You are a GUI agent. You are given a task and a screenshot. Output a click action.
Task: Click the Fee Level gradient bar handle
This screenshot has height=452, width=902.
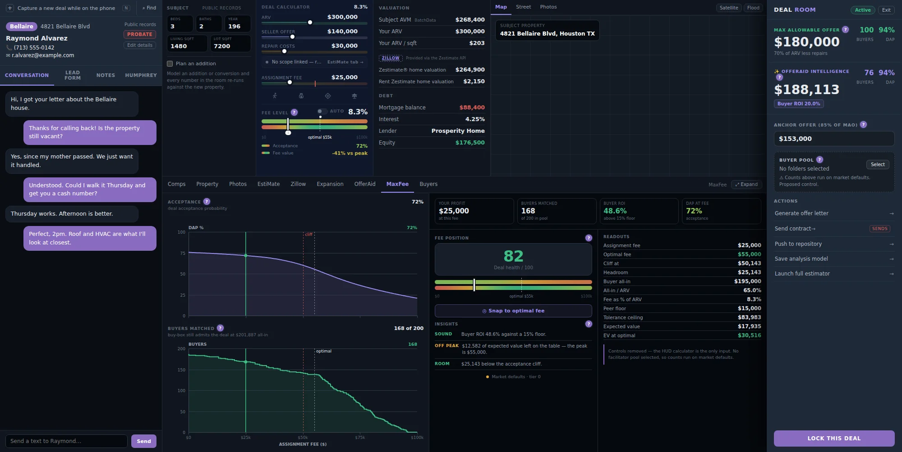click(x=288, y=124)
